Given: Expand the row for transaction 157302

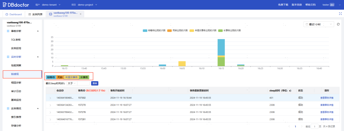Looking at the screenshot, I should tap(50, 98).
